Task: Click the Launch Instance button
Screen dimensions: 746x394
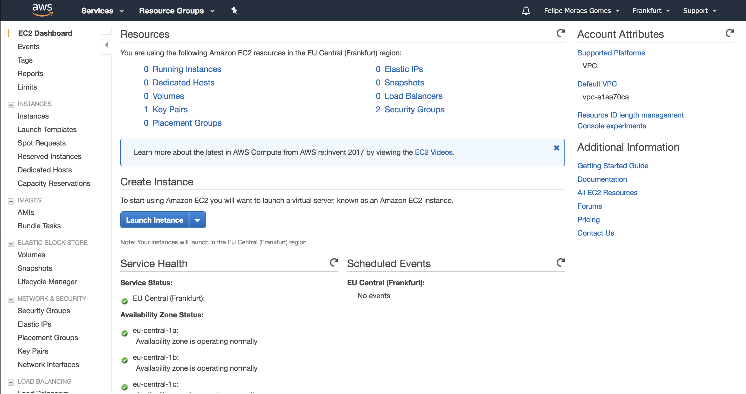Action: (x=155, y=220)
